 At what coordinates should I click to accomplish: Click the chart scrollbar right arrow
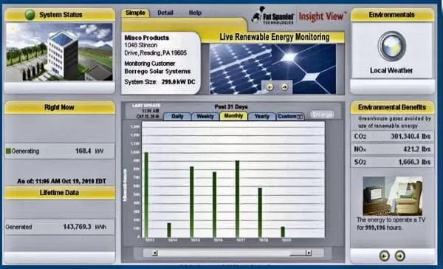309,253
